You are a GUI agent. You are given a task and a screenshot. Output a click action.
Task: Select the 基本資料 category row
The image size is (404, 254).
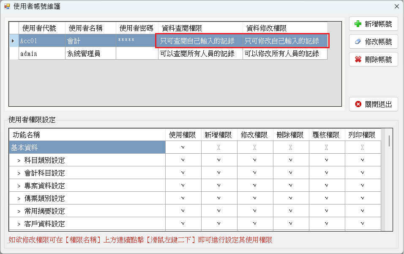tap(87, 147)
